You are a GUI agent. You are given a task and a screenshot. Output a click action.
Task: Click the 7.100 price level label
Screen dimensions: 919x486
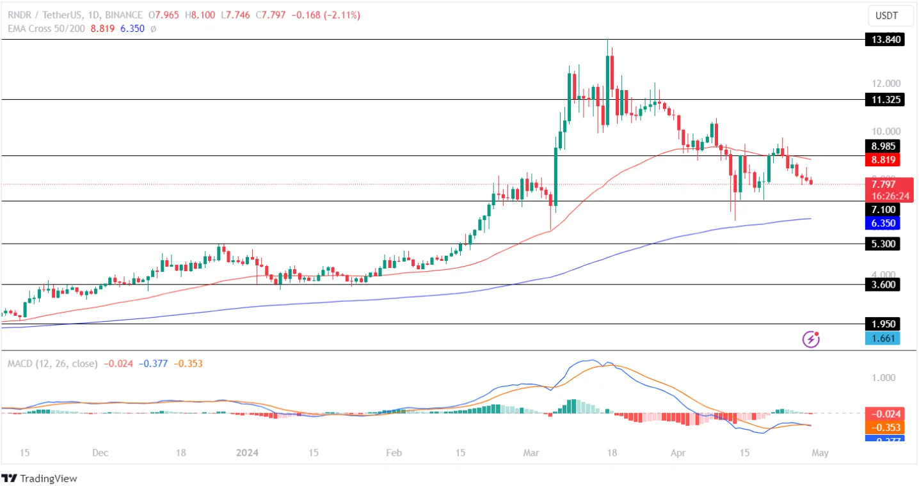click(883, 210)
